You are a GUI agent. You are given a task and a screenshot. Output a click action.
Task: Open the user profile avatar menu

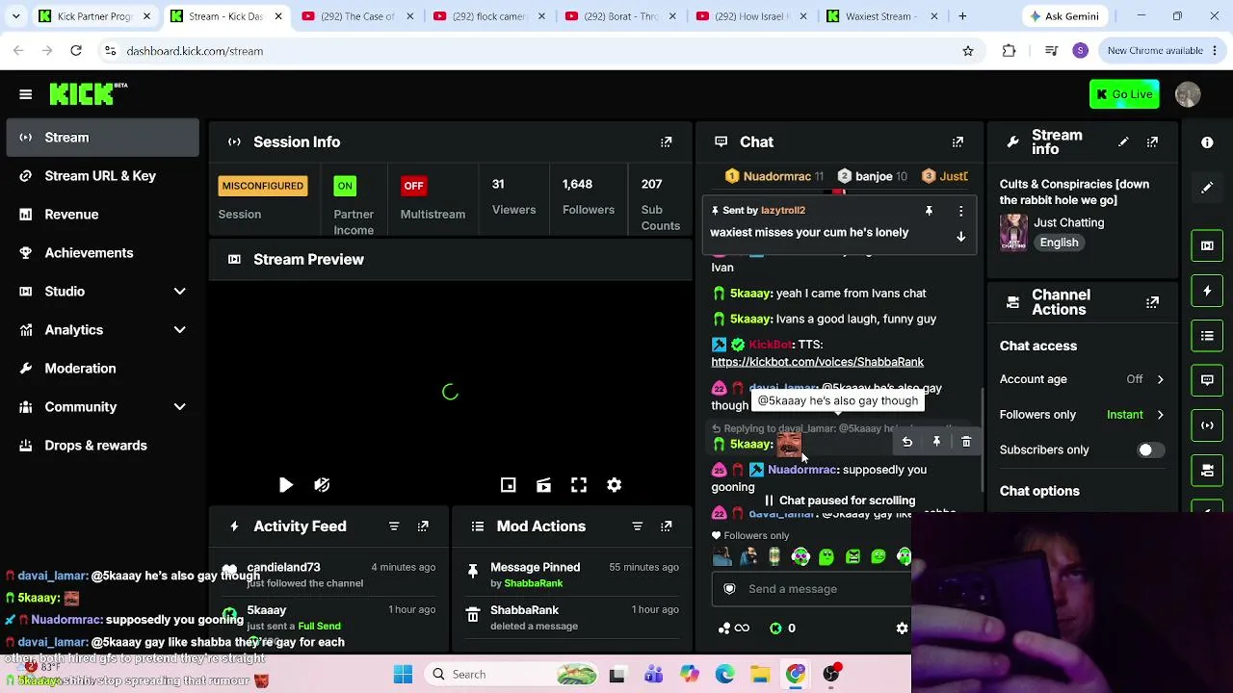coord(1188,94)
